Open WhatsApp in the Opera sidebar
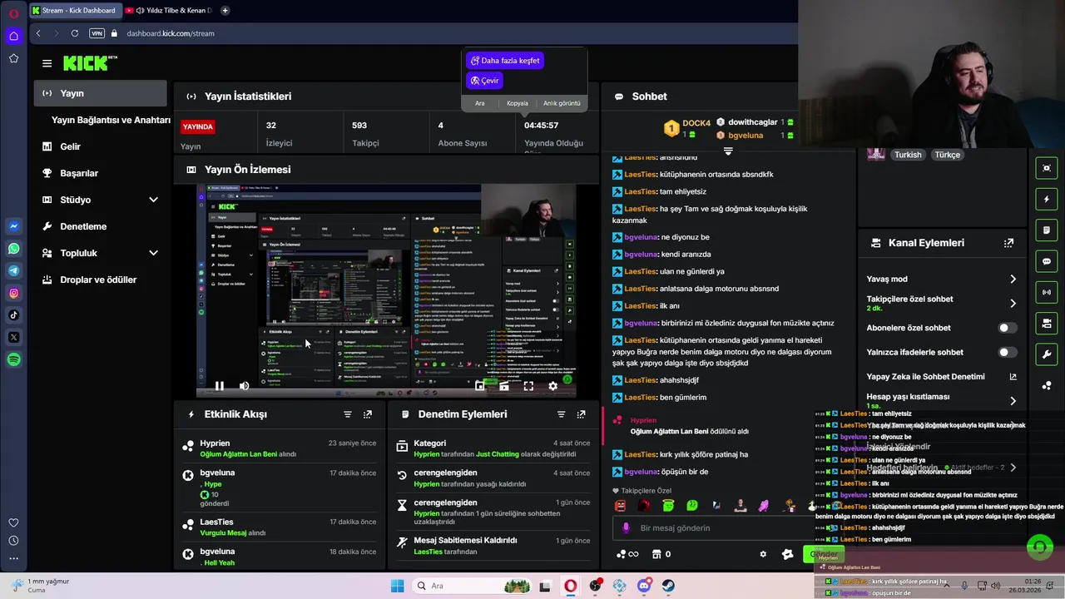Image resolution: width=1065 pixels, height=599 pixels. tap(14, 249)
